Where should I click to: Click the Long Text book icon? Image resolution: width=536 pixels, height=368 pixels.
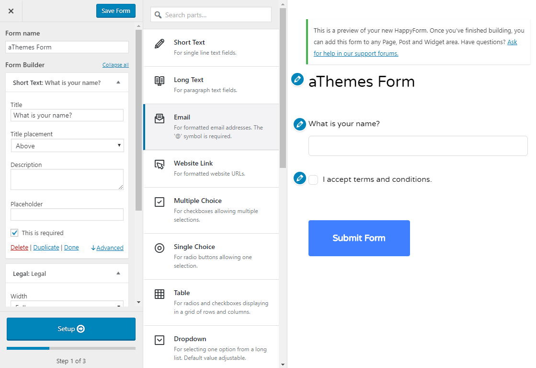click(x=160, y=81)
